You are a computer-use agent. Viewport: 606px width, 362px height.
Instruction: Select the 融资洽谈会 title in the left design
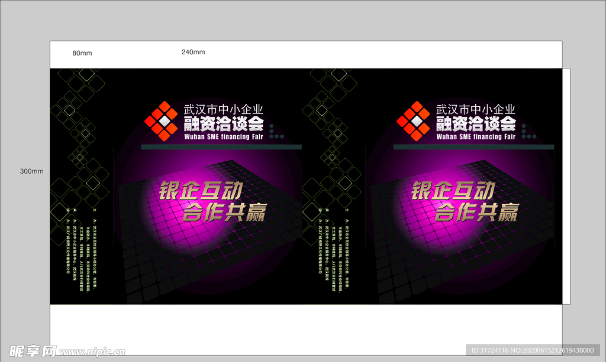(224, 124)
